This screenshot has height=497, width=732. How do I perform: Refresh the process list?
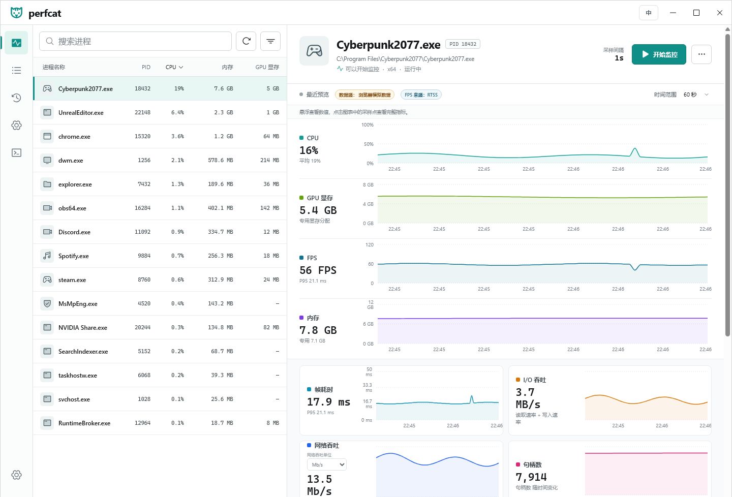click(246, 41)
